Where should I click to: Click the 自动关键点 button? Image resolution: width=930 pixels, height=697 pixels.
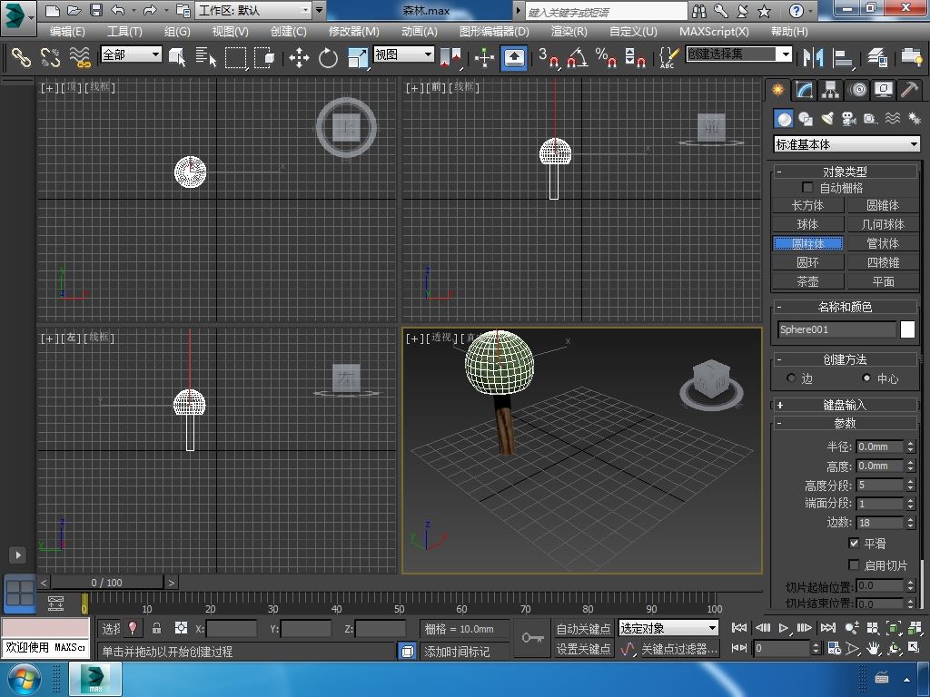coord(583,628)
